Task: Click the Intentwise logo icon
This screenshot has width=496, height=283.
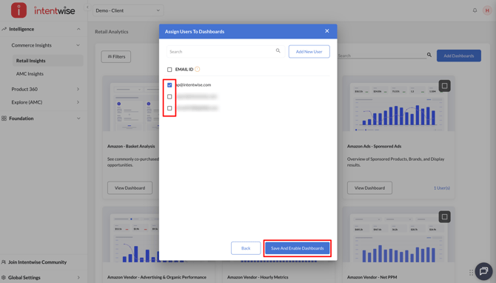Action: [19, 10]
